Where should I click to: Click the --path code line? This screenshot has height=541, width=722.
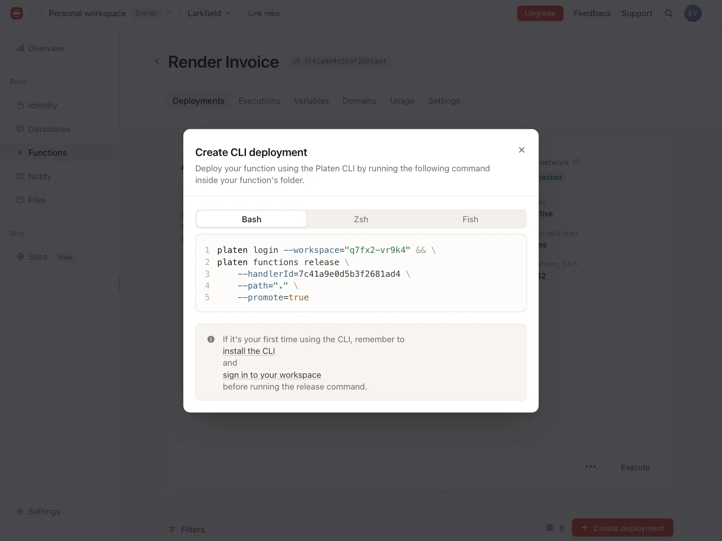[x=268, y=285]
